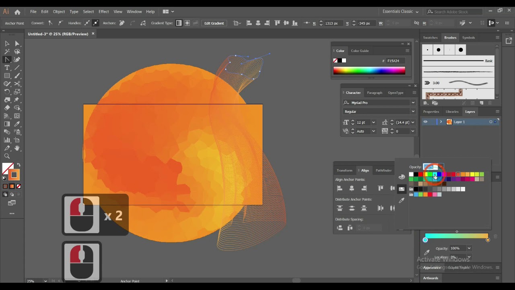The height and width of the screenshot is (290, 515).
Task: Switch to swatches view in popup
Action: (x=402, y=189)
